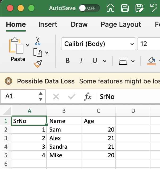Click the Copy icon
Image resolution: width=160 pixels, height=169 pixels.
click(37, 52)
